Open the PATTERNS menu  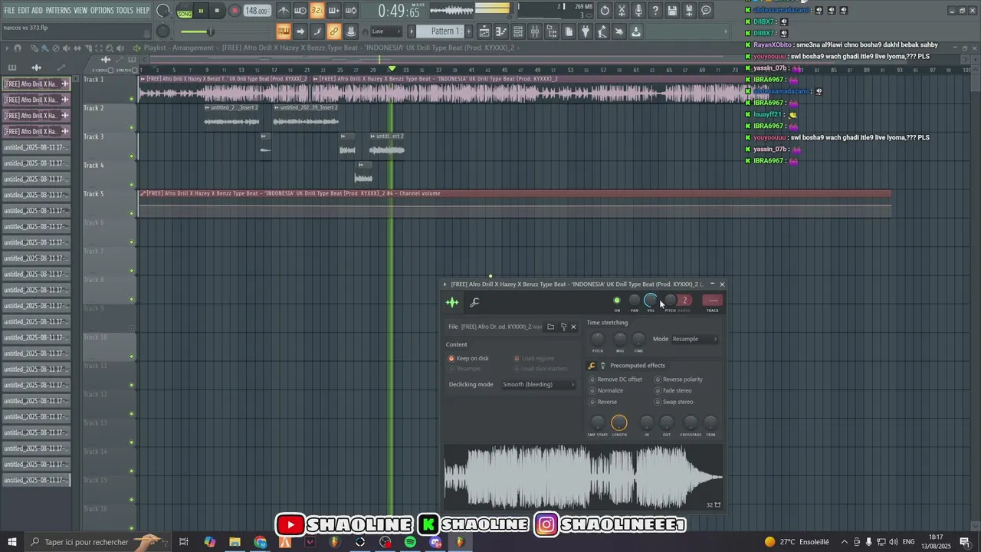58,11
